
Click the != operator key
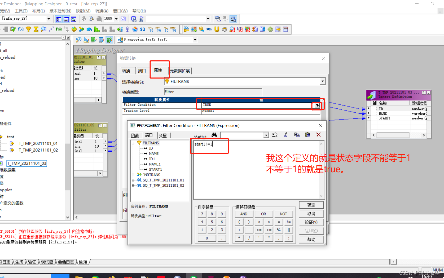click(x=289, y=222)
